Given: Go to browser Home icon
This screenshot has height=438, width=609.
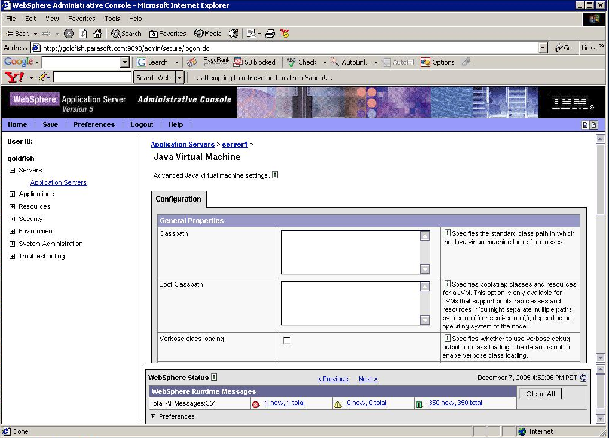Looking at the screenshot, I should tap(97, 34).
